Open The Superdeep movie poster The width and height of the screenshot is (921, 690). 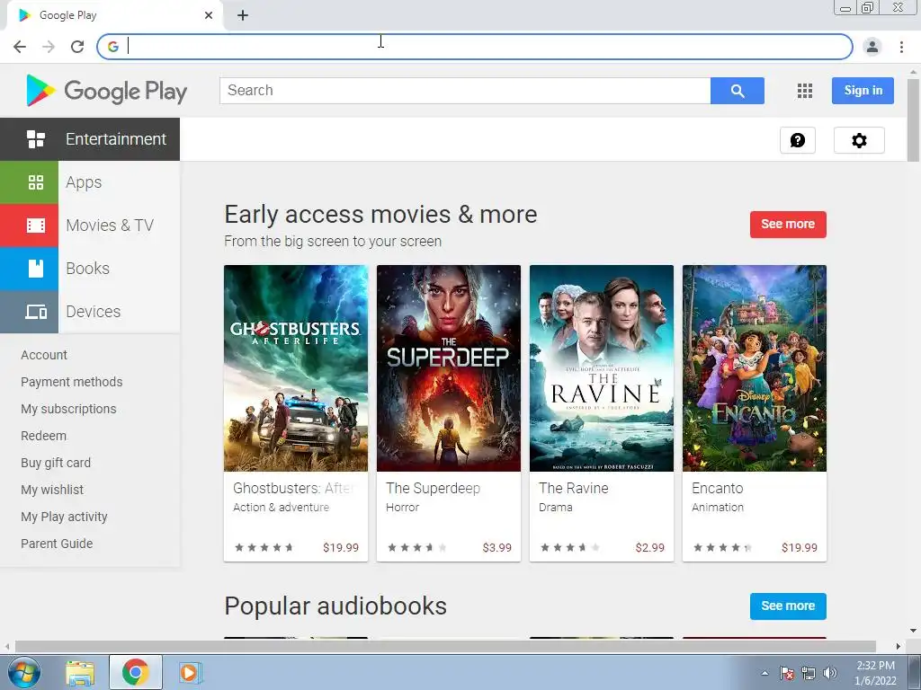(x=449, y=368)
